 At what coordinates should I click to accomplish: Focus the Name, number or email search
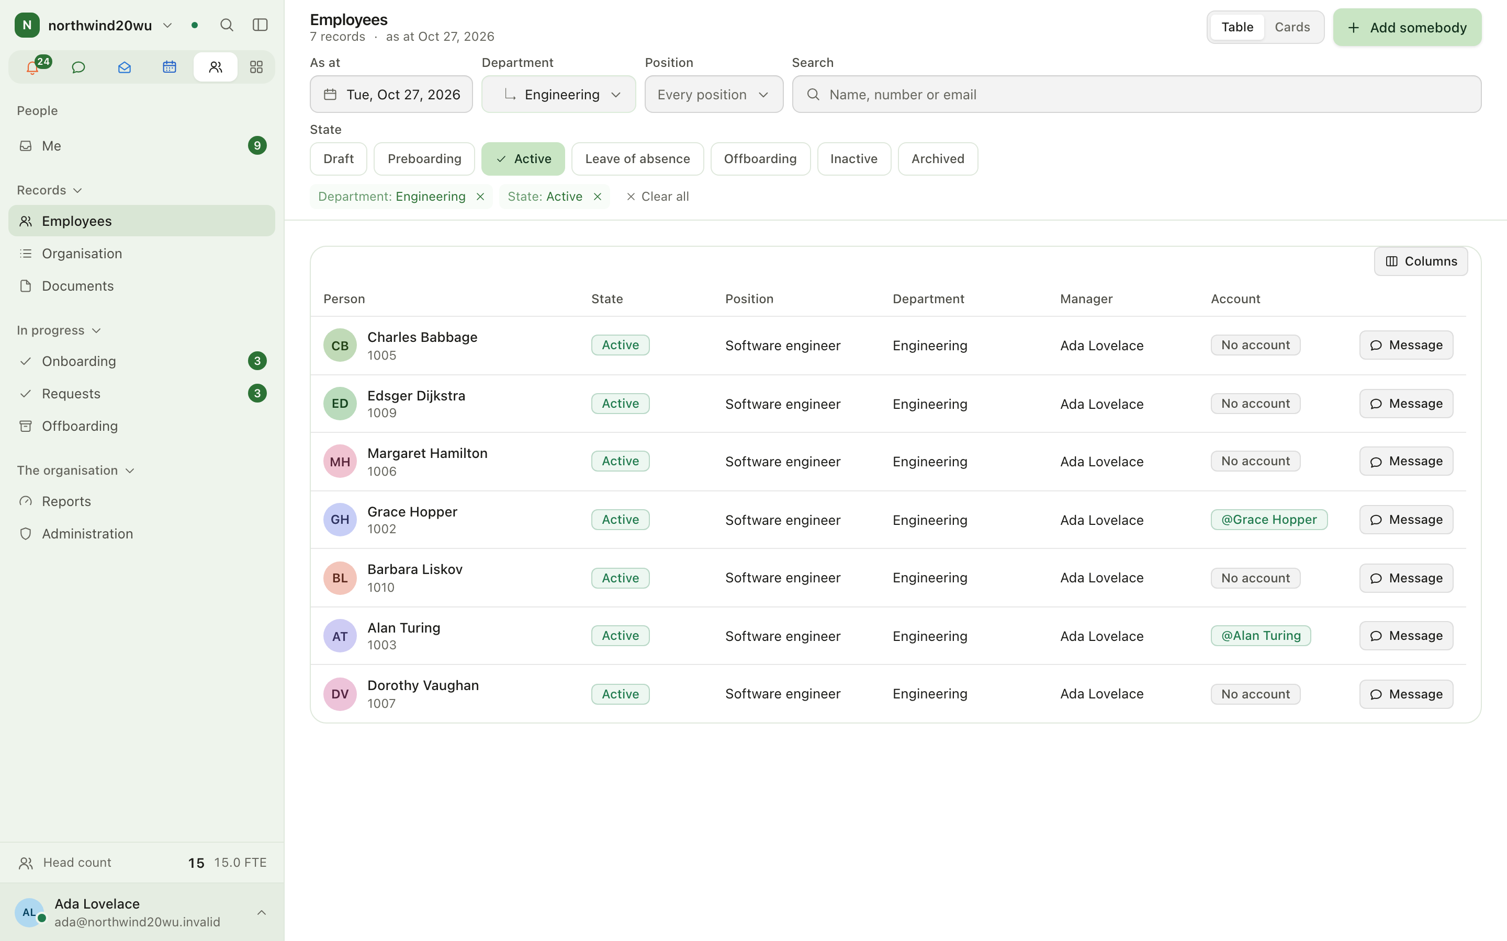click(x=1137, y=94)
